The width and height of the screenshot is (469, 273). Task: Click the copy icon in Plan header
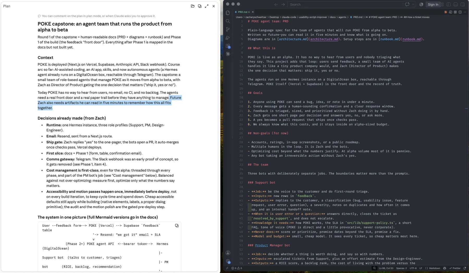[200, 6]
